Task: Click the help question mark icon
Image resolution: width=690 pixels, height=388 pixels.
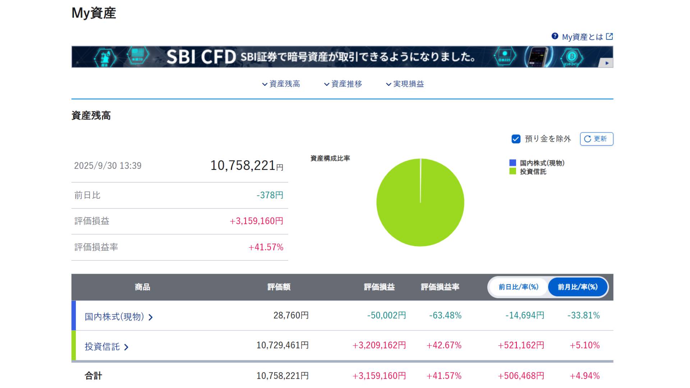Action: point(555,36)
